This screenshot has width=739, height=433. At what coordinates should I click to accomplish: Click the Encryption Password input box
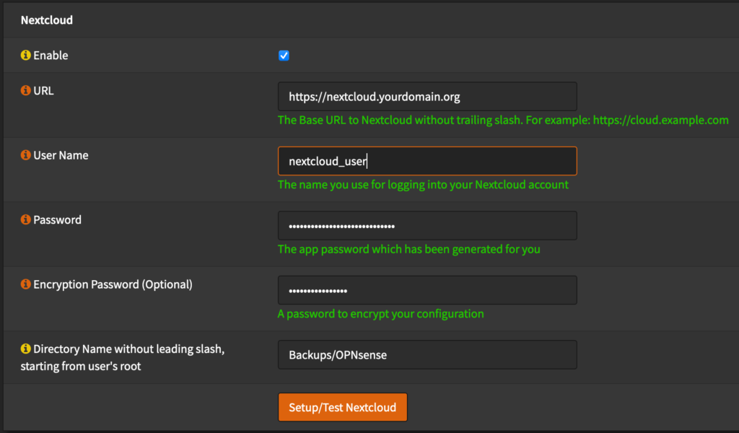[x=427, y=290]
